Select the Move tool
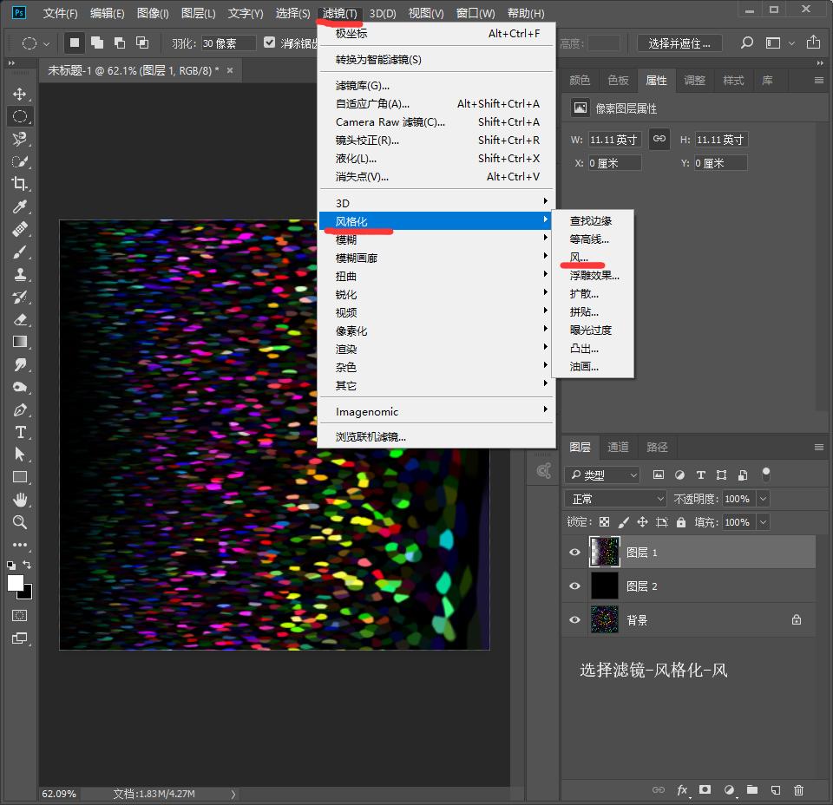The width and height of the screenshot is (833, 805). [19, 94]
